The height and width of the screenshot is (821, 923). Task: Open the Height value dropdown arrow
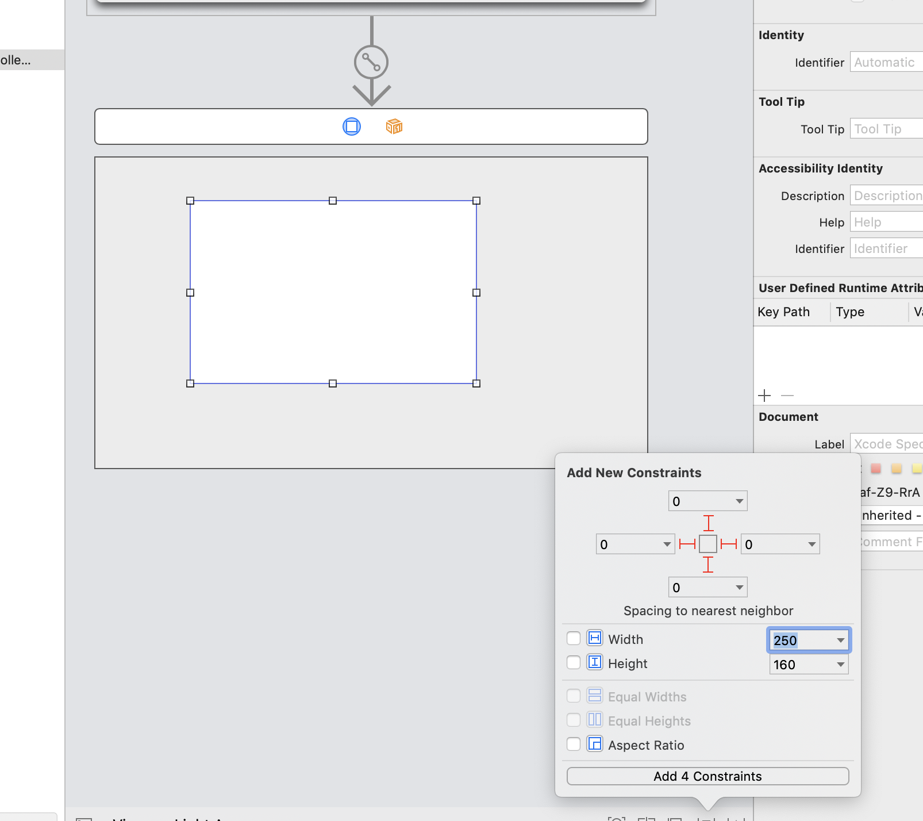[840, 665]
